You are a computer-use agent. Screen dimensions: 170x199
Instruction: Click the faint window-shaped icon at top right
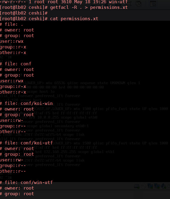[x=153, y=3]
